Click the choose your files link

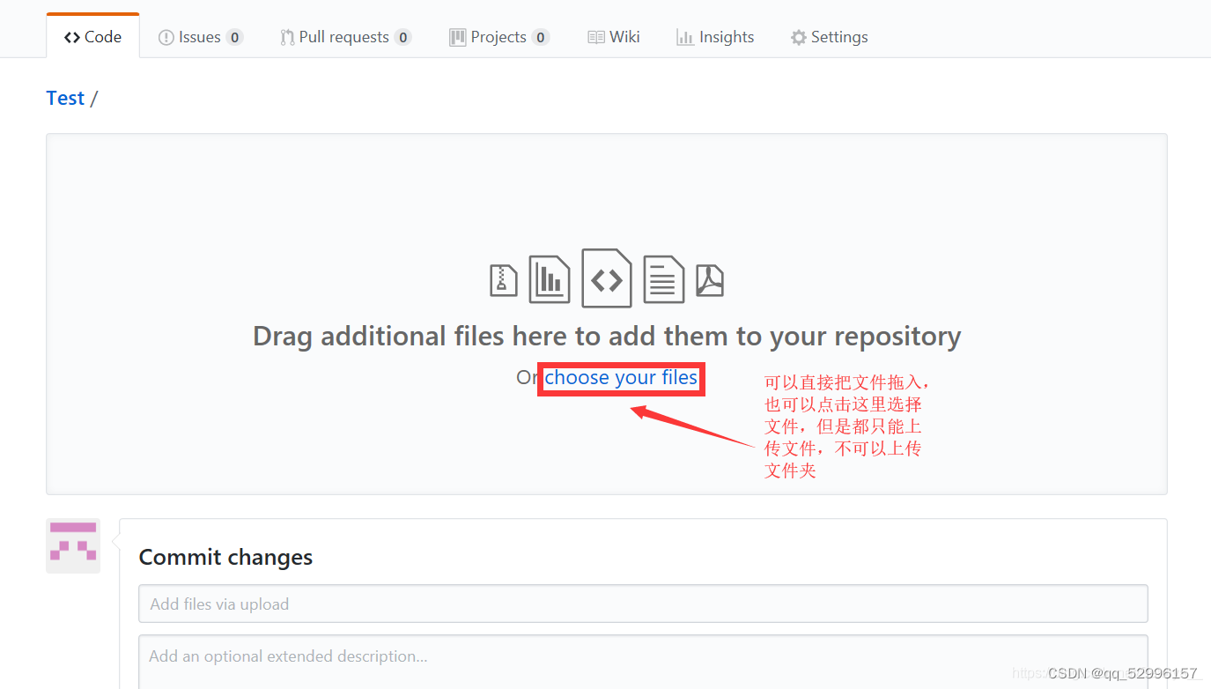[621, 378]
